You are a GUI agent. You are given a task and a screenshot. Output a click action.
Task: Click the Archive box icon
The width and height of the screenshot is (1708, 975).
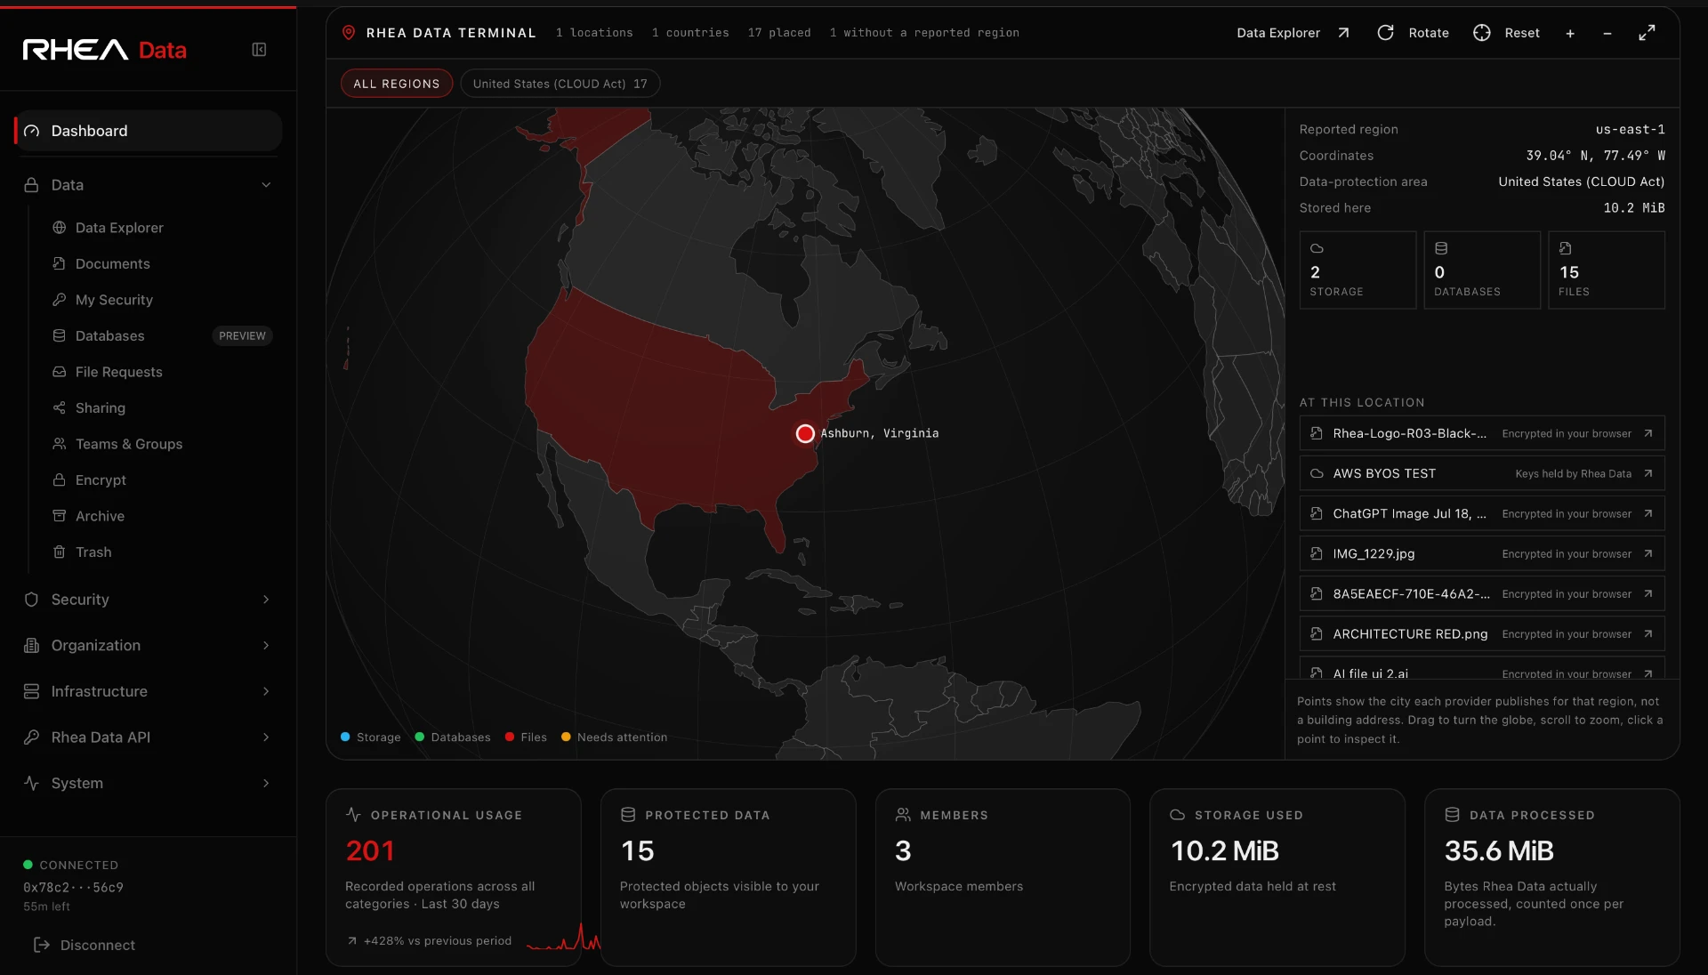[60, 516]
